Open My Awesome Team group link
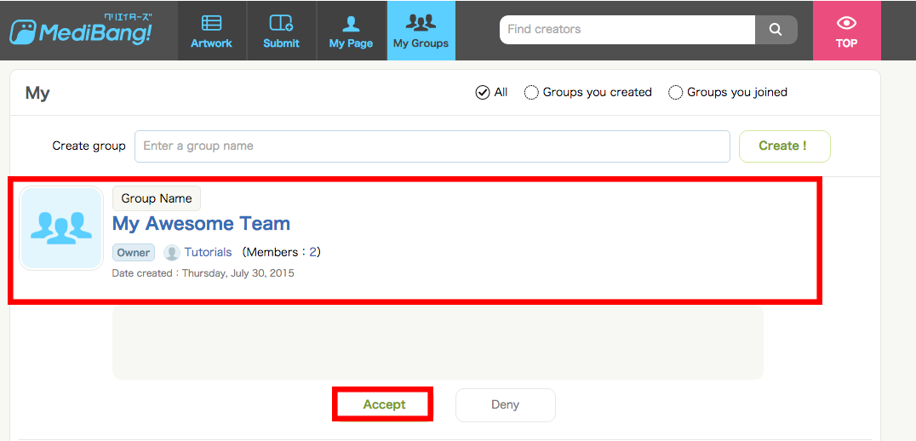This screenshot has height=441, width=916. (x=201, y=224)
